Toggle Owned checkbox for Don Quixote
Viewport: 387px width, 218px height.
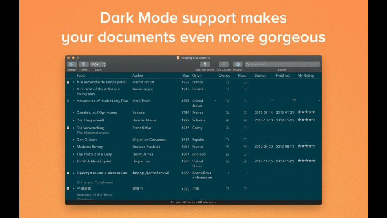point(227,140)
